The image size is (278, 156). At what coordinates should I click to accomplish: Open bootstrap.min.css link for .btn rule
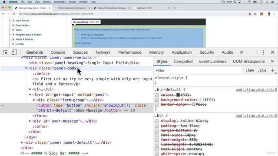point(256,116)
